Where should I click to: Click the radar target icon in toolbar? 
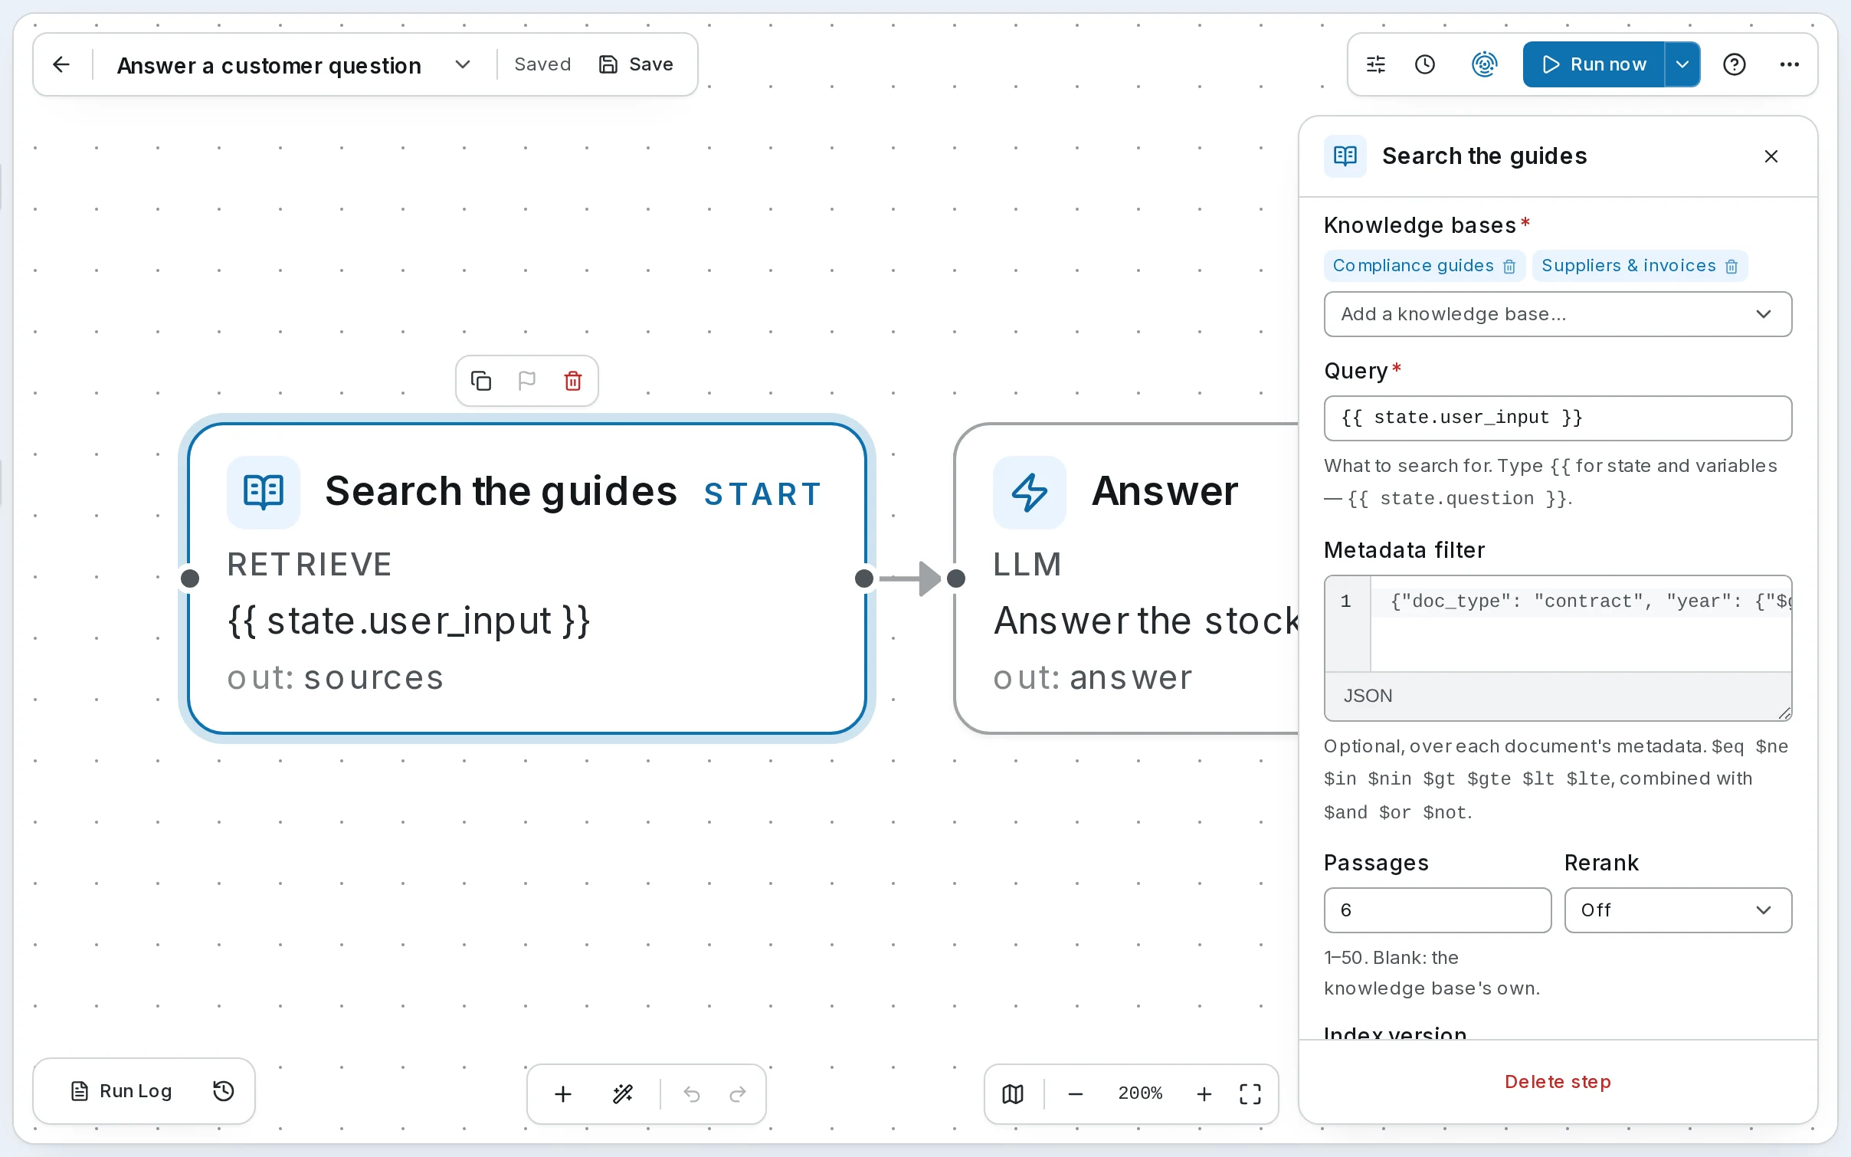1484,64
